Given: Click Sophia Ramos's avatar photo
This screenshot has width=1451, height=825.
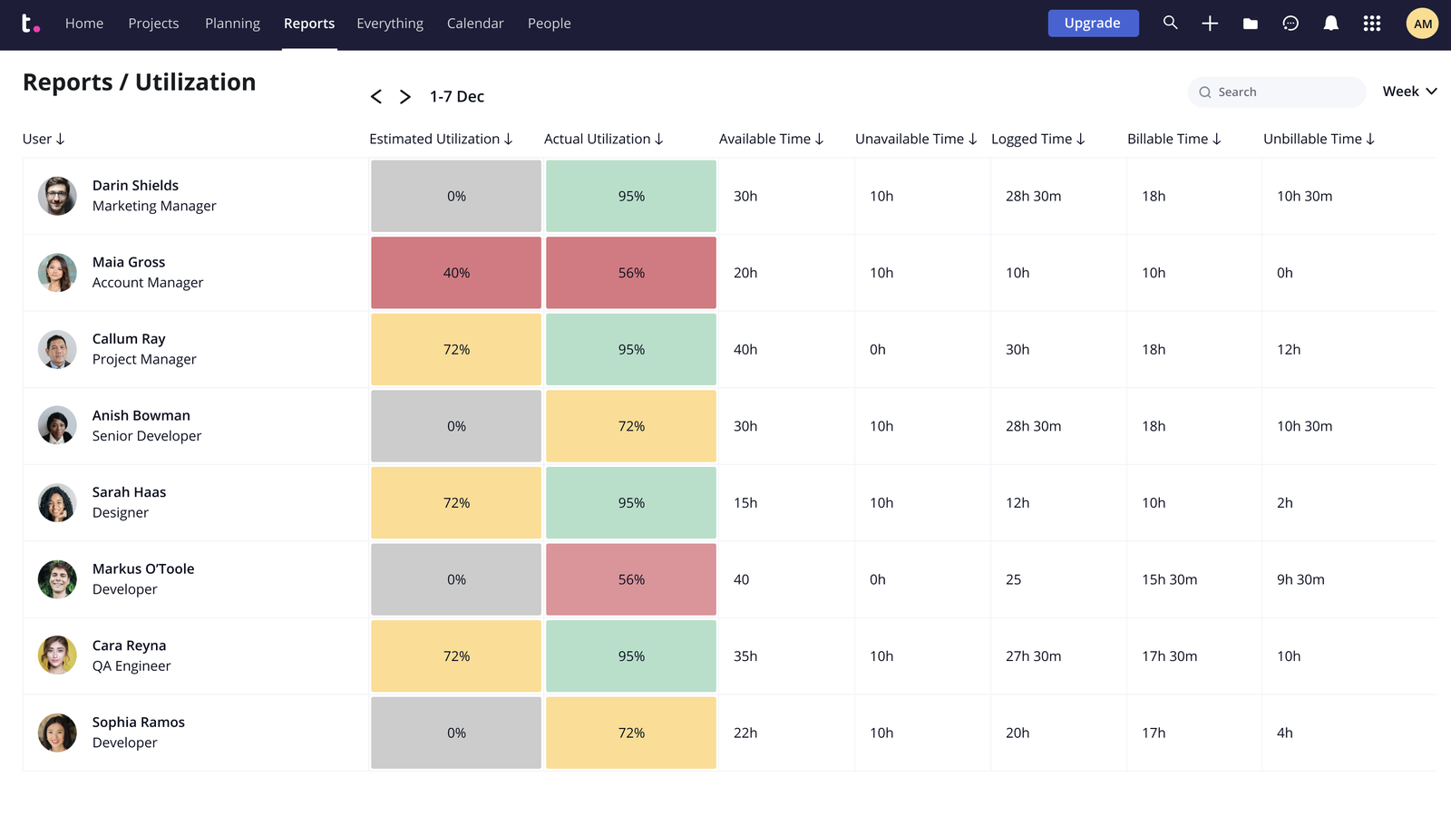Looking at the screenshot, I should tap(57, 733).
